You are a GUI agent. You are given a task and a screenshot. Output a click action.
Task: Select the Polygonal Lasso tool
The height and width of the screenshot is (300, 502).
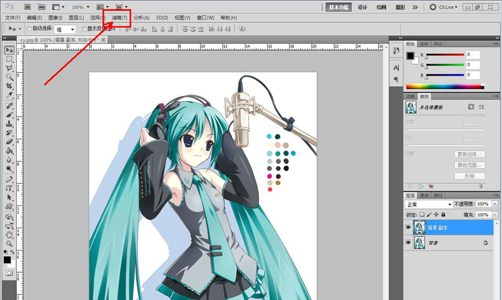pyautogui.click(x=9, y=68)
